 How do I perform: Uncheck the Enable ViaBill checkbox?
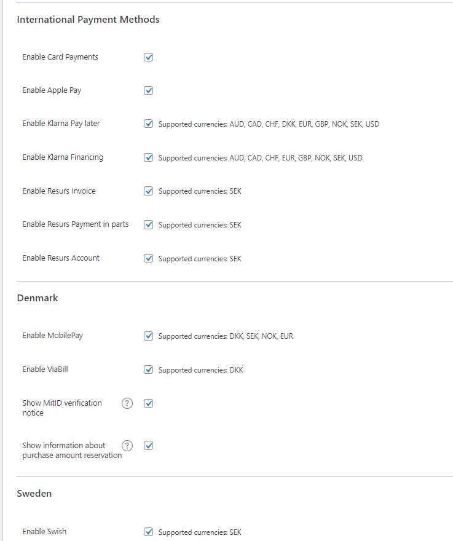pos(148,369)
